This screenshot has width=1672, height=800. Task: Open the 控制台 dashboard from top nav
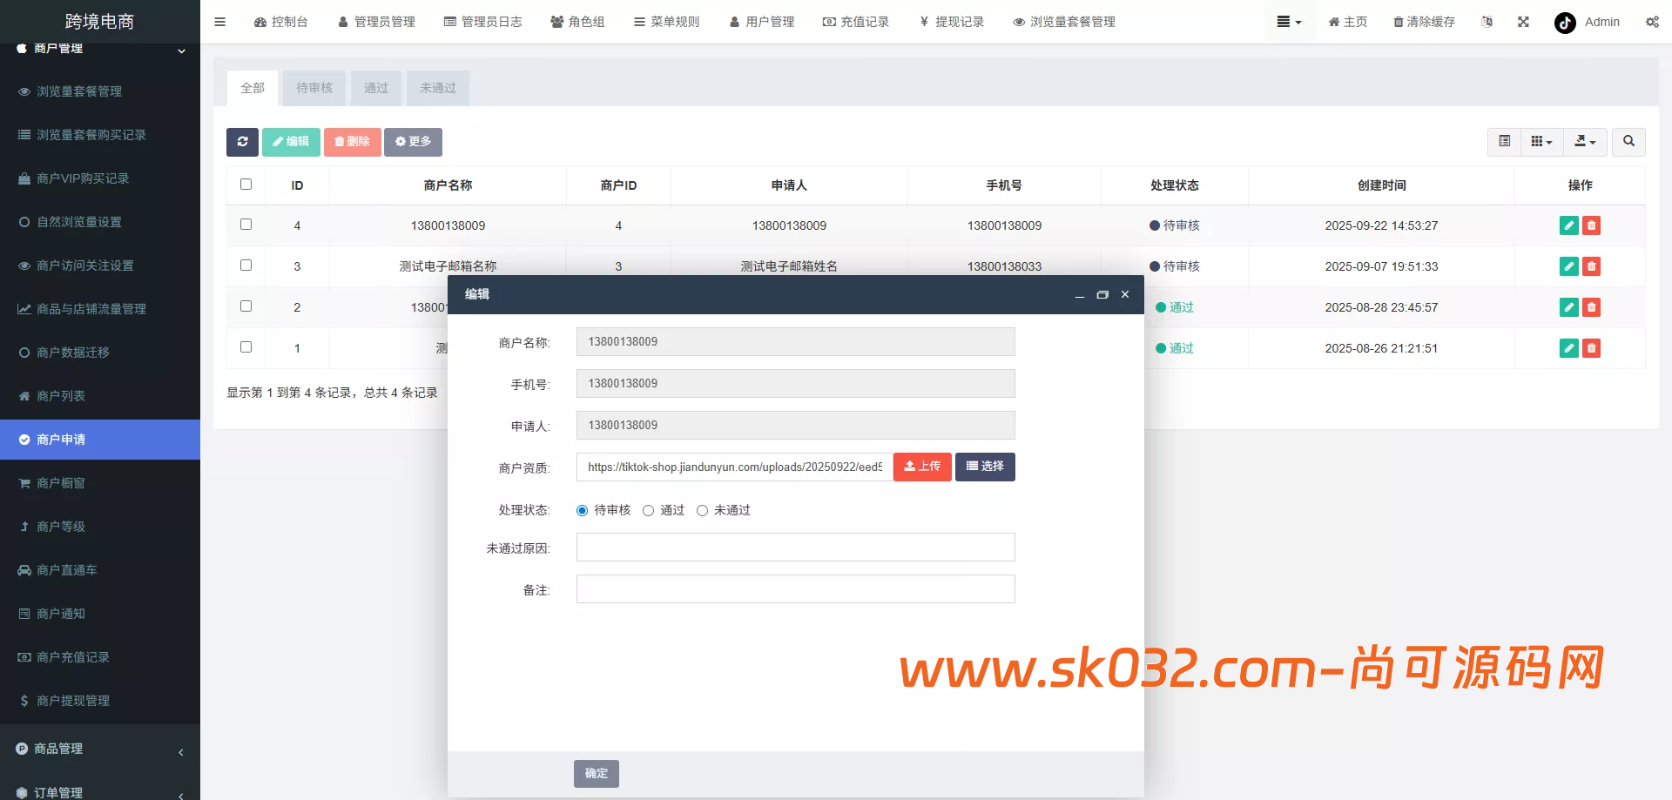[x=280, y=22]
